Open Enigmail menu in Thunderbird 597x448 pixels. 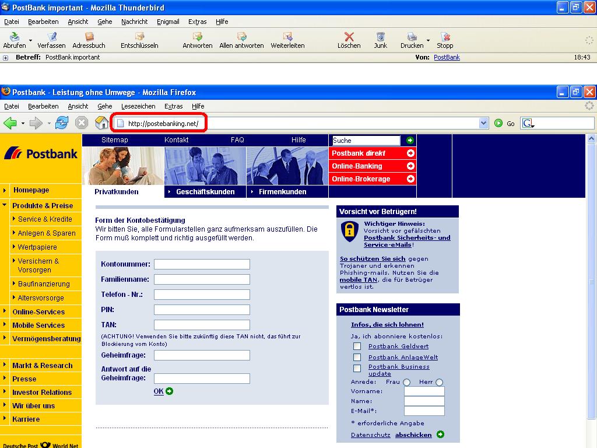pos(168,22)
